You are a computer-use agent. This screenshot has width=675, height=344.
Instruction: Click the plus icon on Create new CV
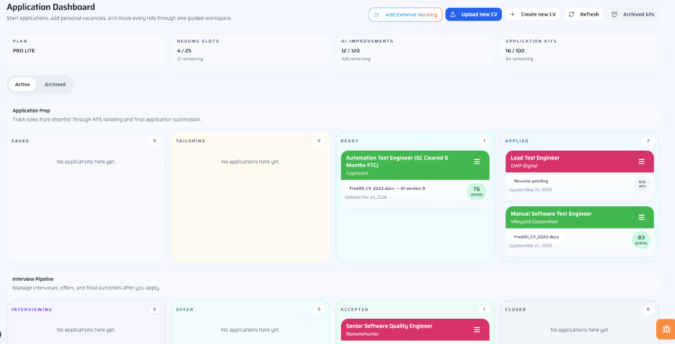pyautogui.click(x=514, y=14)
